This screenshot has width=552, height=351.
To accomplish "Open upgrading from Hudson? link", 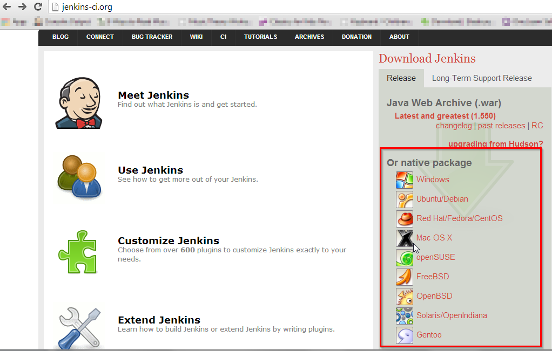I will pos(496,144).
